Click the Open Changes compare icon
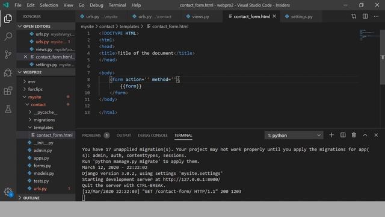Screen dimensions: 385x217 354,16
